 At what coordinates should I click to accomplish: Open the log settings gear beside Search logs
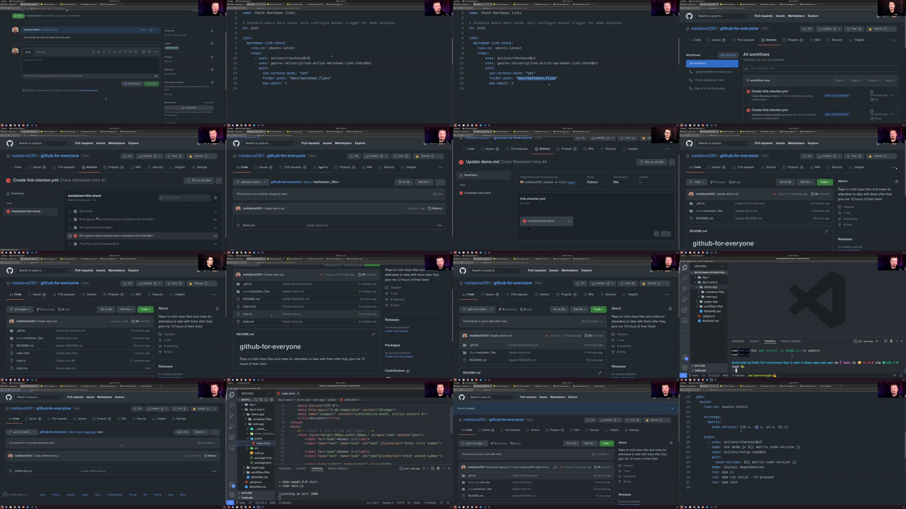(x=215, y=198)
